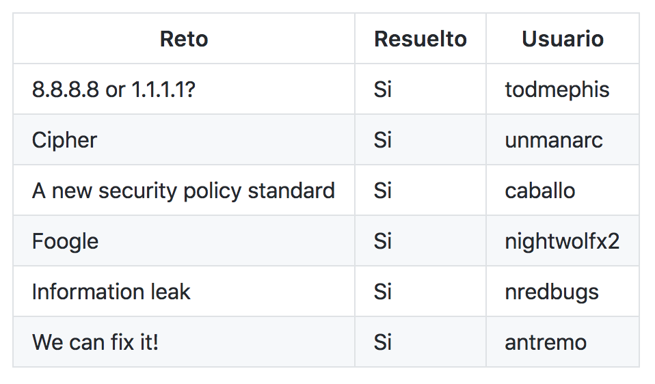Select the Foogle challenge cell

[x=65, y=241]
